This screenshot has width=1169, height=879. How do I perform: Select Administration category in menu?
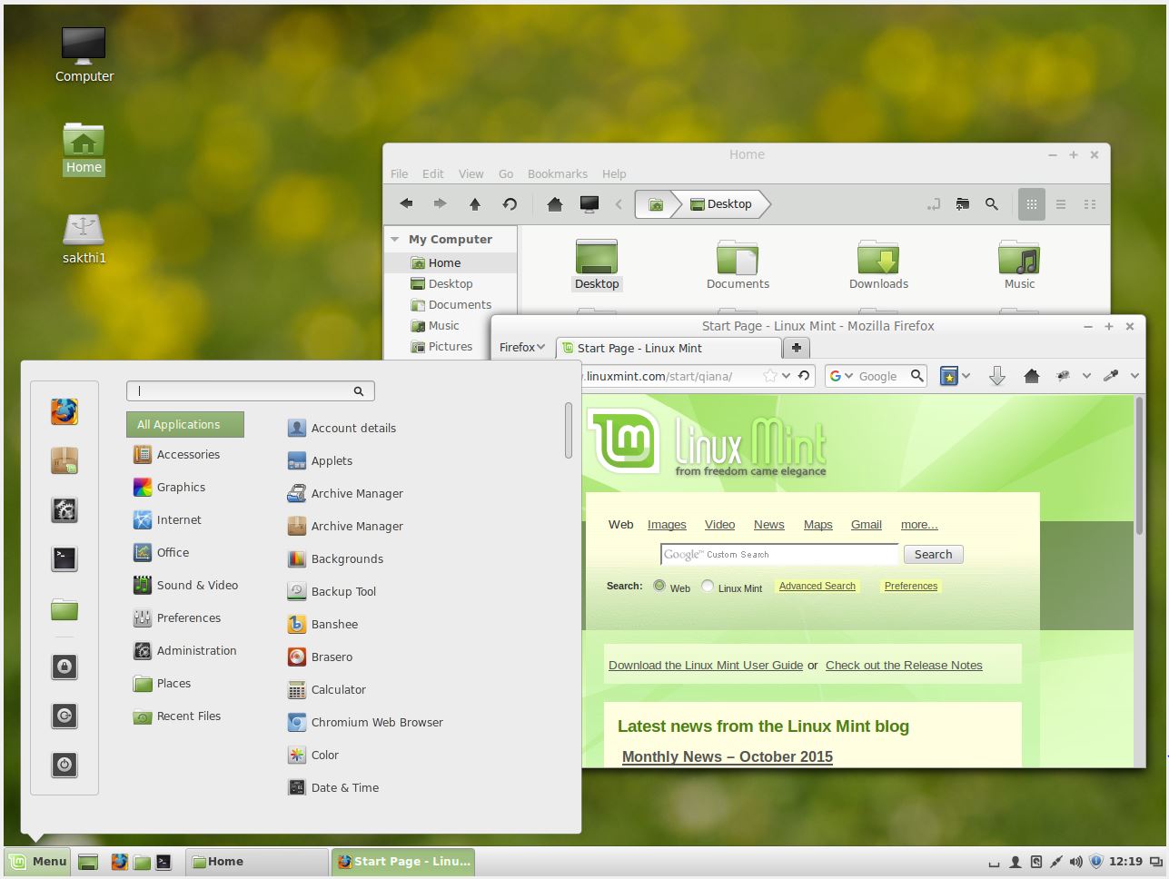185,651
